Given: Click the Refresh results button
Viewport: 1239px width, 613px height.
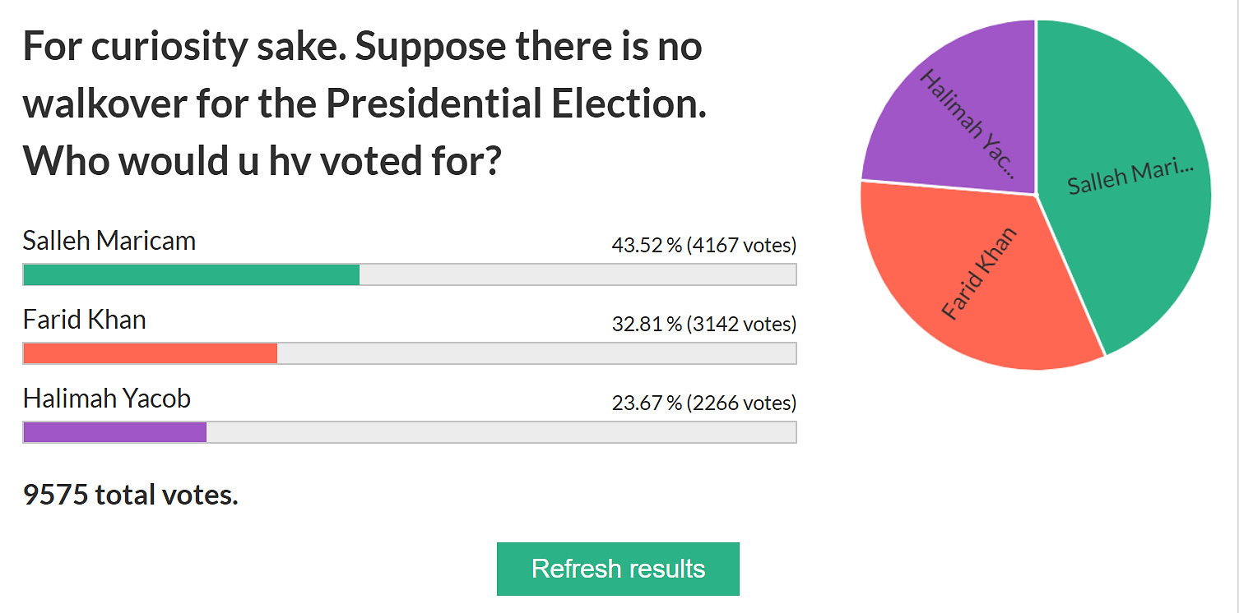Looking at the screenshot, I should pos(618,569).
